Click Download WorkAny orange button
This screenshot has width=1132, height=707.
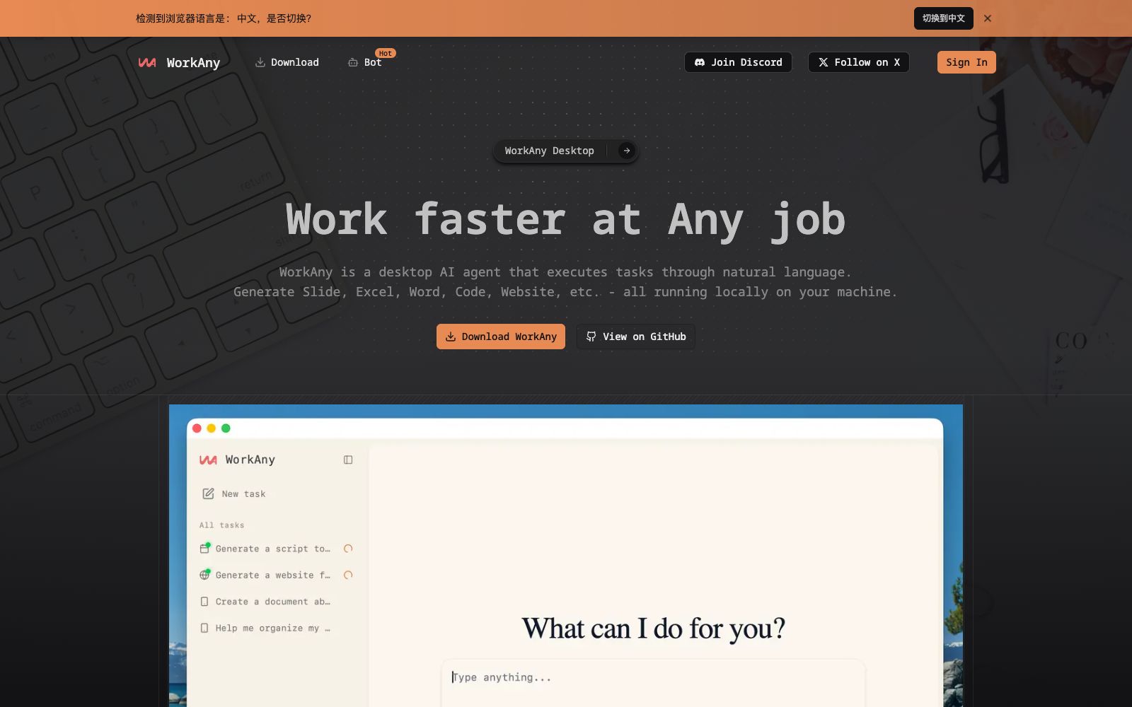pyautogui.click(x=501, y=337)
